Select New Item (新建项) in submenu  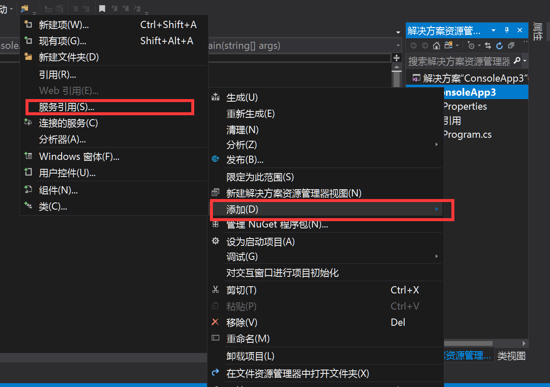114,25
